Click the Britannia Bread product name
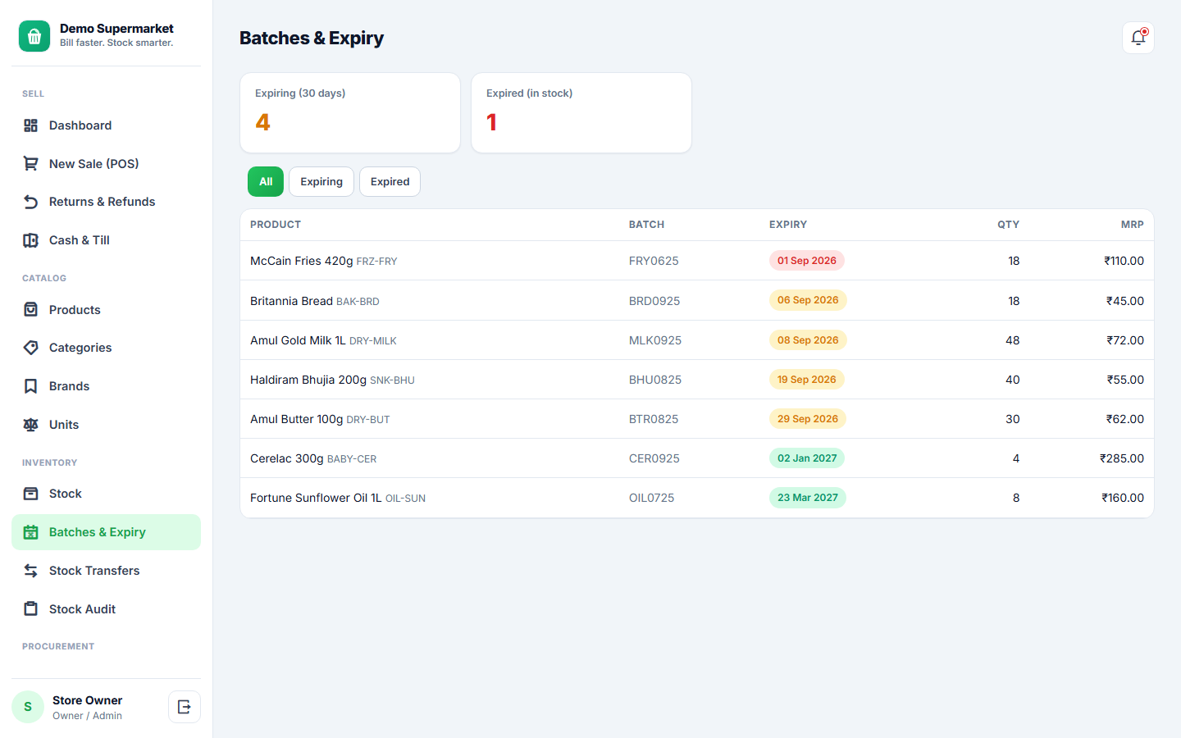This screenshot has height=738, width=1181. 291,301
